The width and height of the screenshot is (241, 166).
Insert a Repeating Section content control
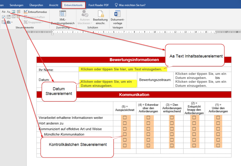(x=3, y=22)
